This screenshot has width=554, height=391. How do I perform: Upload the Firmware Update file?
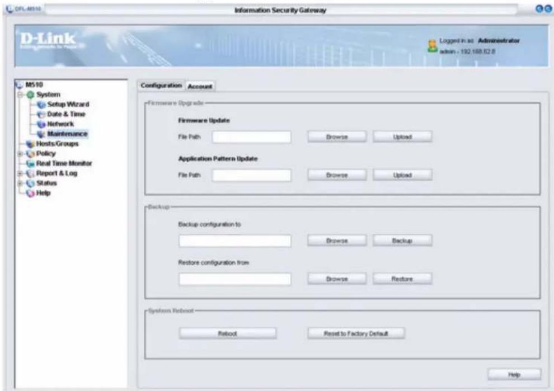point(402,137)
